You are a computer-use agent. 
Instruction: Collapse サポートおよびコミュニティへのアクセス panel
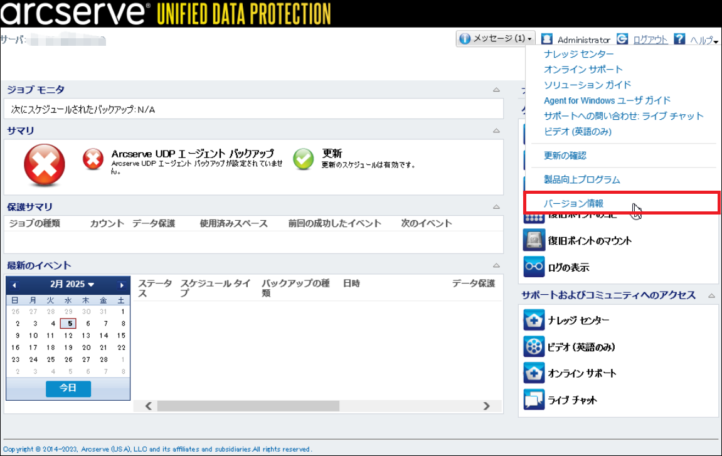[712, 295]
